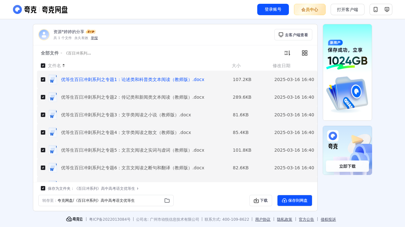The width and height of the screenshot is (405, 227).
Task: Open 专题6 文言文阅读之断句和翻译 file
Action: 133,168
